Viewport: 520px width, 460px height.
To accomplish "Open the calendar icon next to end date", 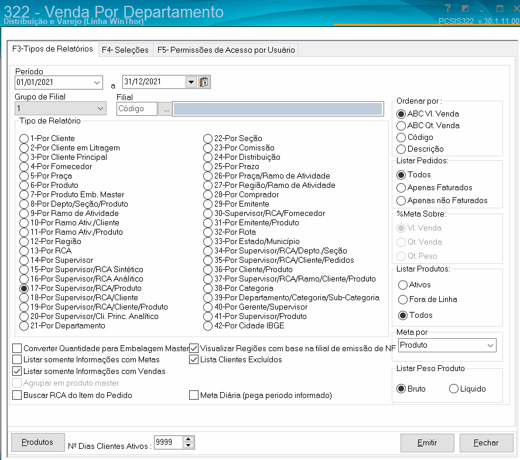I will coord(204,82).
